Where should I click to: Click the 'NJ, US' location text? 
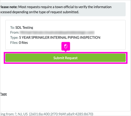click(x=23, y=114)
